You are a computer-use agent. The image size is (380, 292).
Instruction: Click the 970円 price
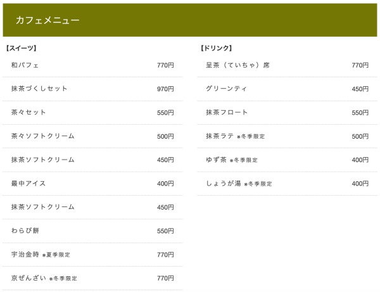click(x=165, y=89)
